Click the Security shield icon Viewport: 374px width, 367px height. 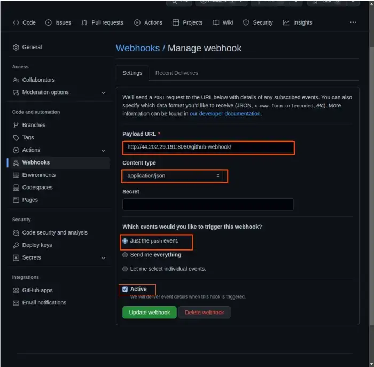[246, 22]
